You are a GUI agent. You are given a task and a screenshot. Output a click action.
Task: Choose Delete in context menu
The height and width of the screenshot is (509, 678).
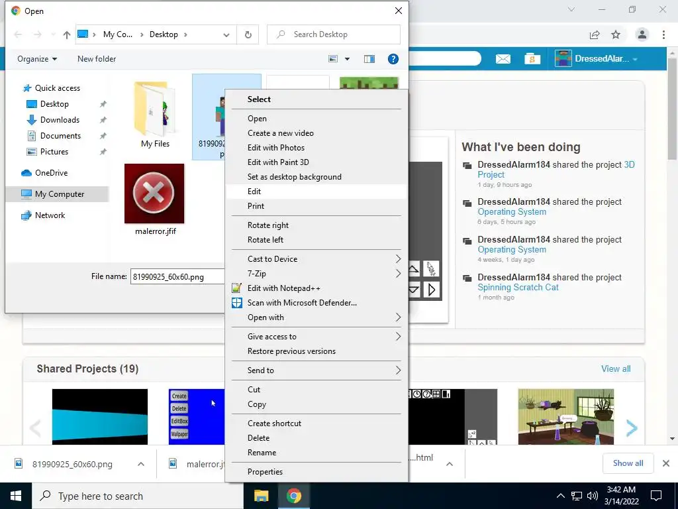(316, 438)
